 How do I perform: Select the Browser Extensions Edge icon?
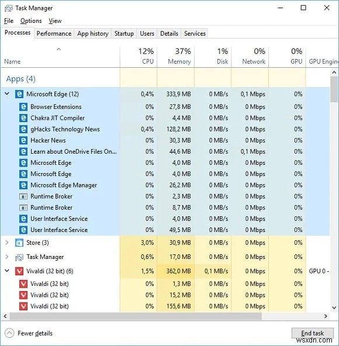(23, 107)
